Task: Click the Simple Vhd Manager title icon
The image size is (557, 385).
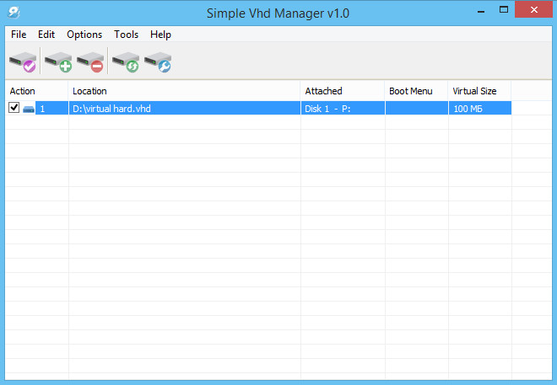Action: click(x=14, y=13)
